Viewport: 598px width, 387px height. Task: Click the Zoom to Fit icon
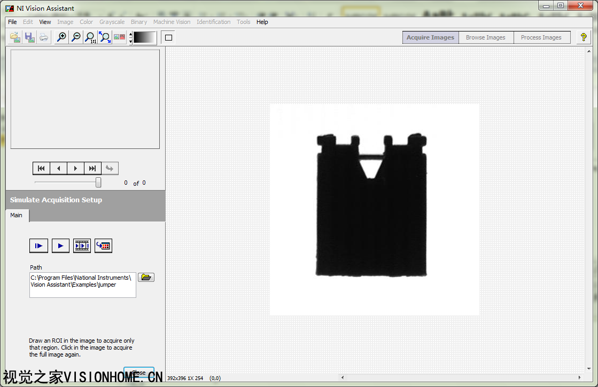click(105, 37)
